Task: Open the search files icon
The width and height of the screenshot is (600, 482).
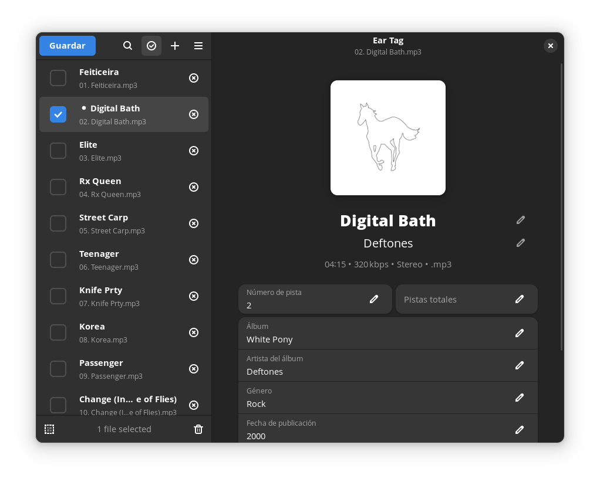Action: click(128, 46)
